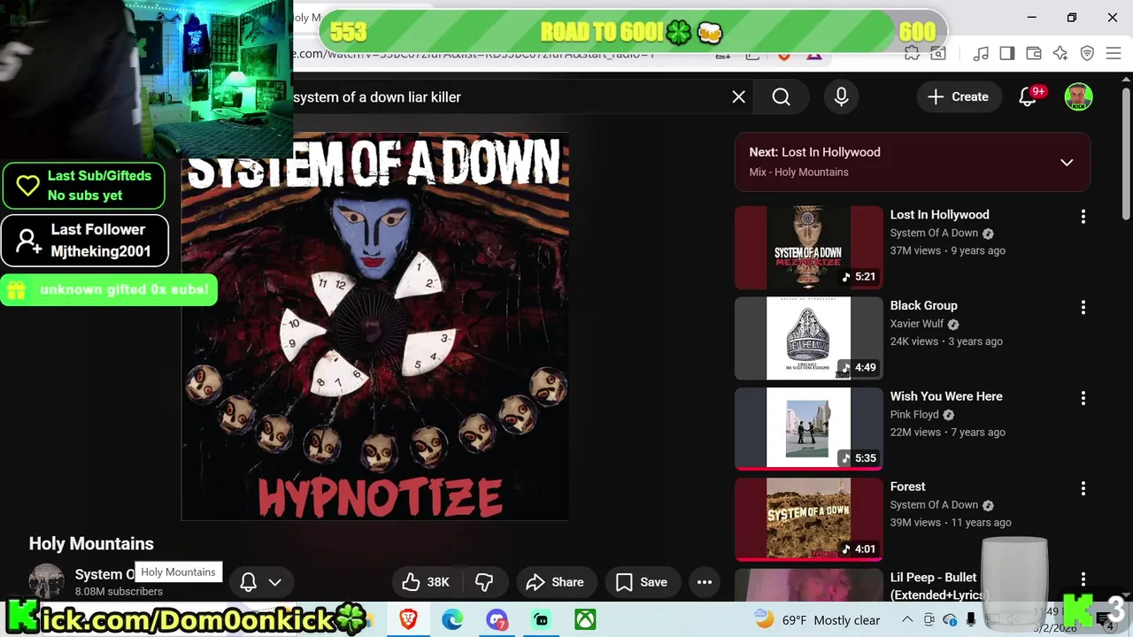Click the Forest video title
The width and height of the screenshot is (1133, 637).
[x=907, y=487]
